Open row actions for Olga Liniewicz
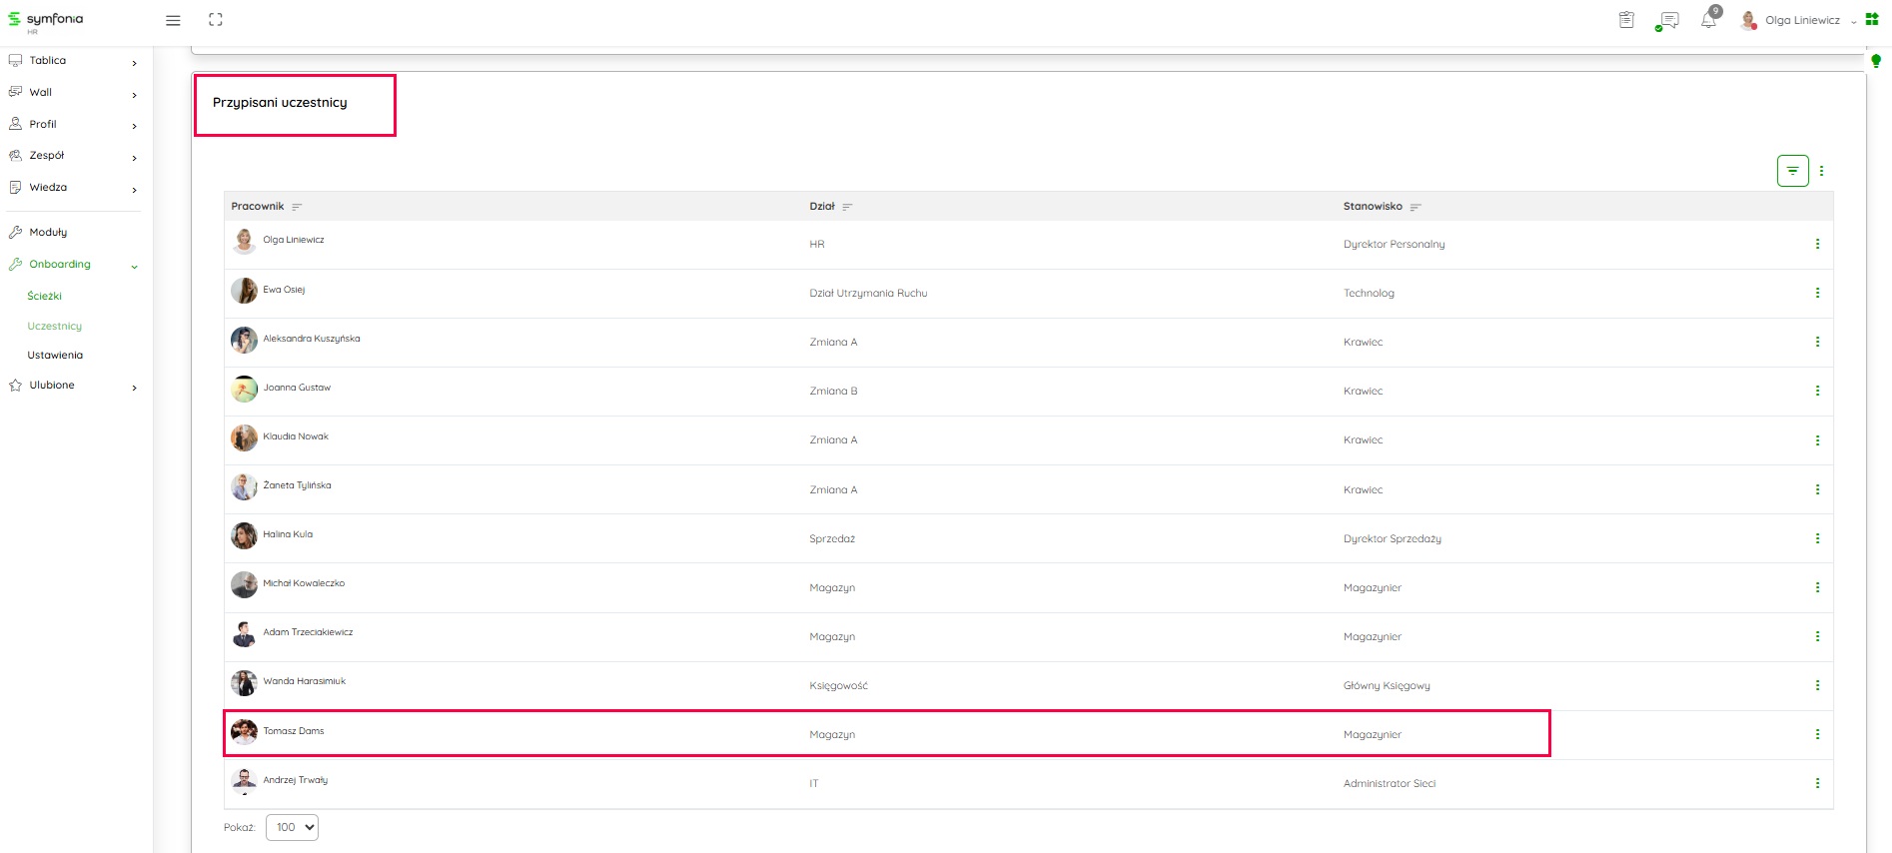1892x853 pixels. click(1817, 244)
